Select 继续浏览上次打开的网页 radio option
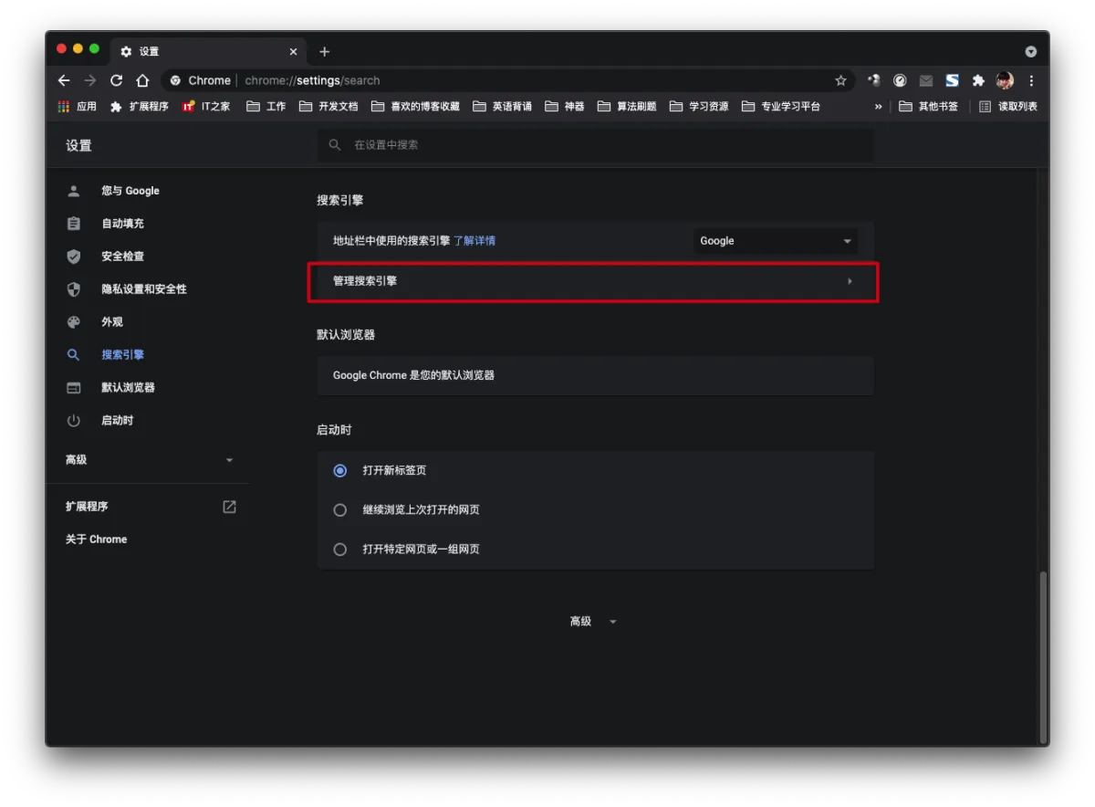Image resolution: width=1095 pixels, height=807 pixels. coord(340,510)
